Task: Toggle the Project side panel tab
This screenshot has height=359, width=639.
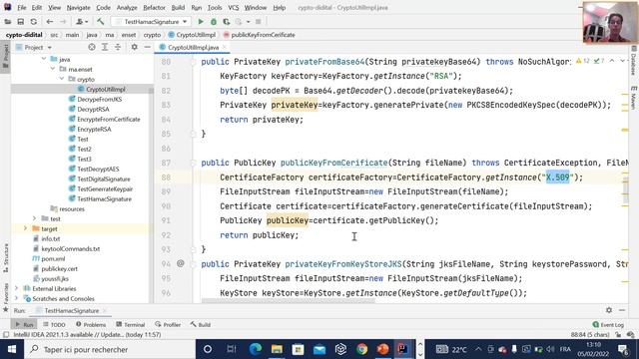Action: coord(6,56)
